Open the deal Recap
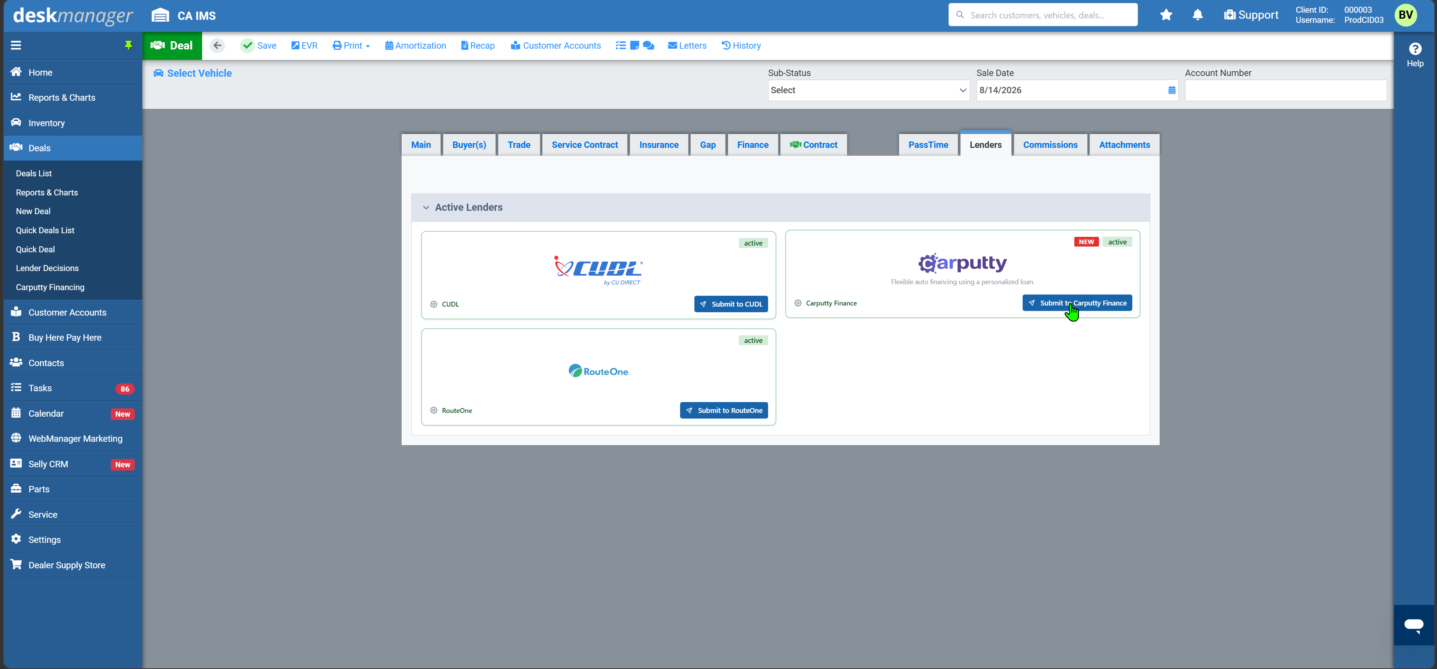This screenshot has height=669, width=1437. tap(478, 46)
